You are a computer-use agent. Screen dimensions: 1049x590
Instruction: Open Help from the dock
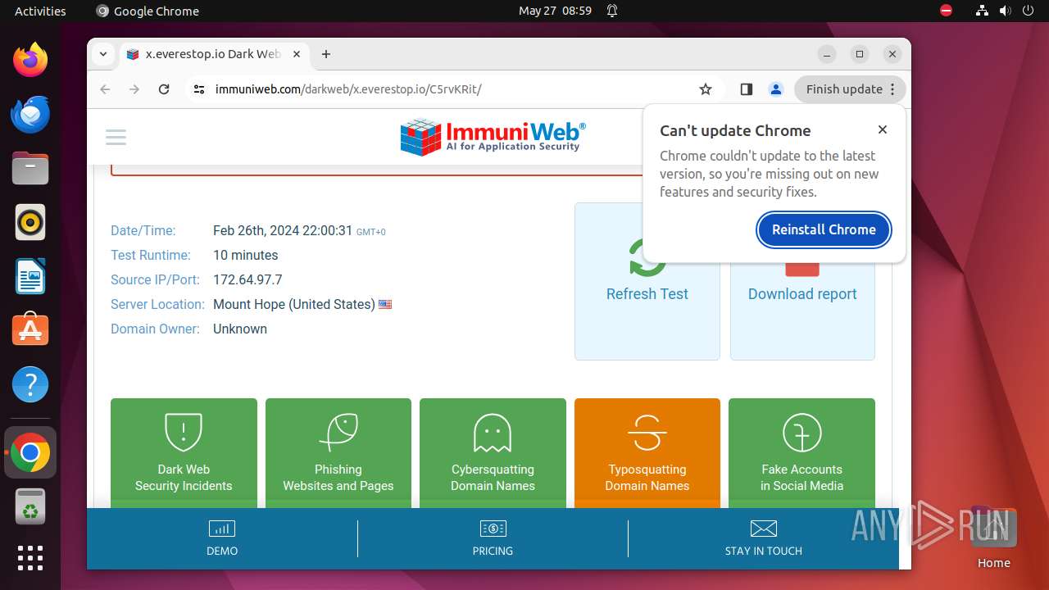tap(30, 384)
